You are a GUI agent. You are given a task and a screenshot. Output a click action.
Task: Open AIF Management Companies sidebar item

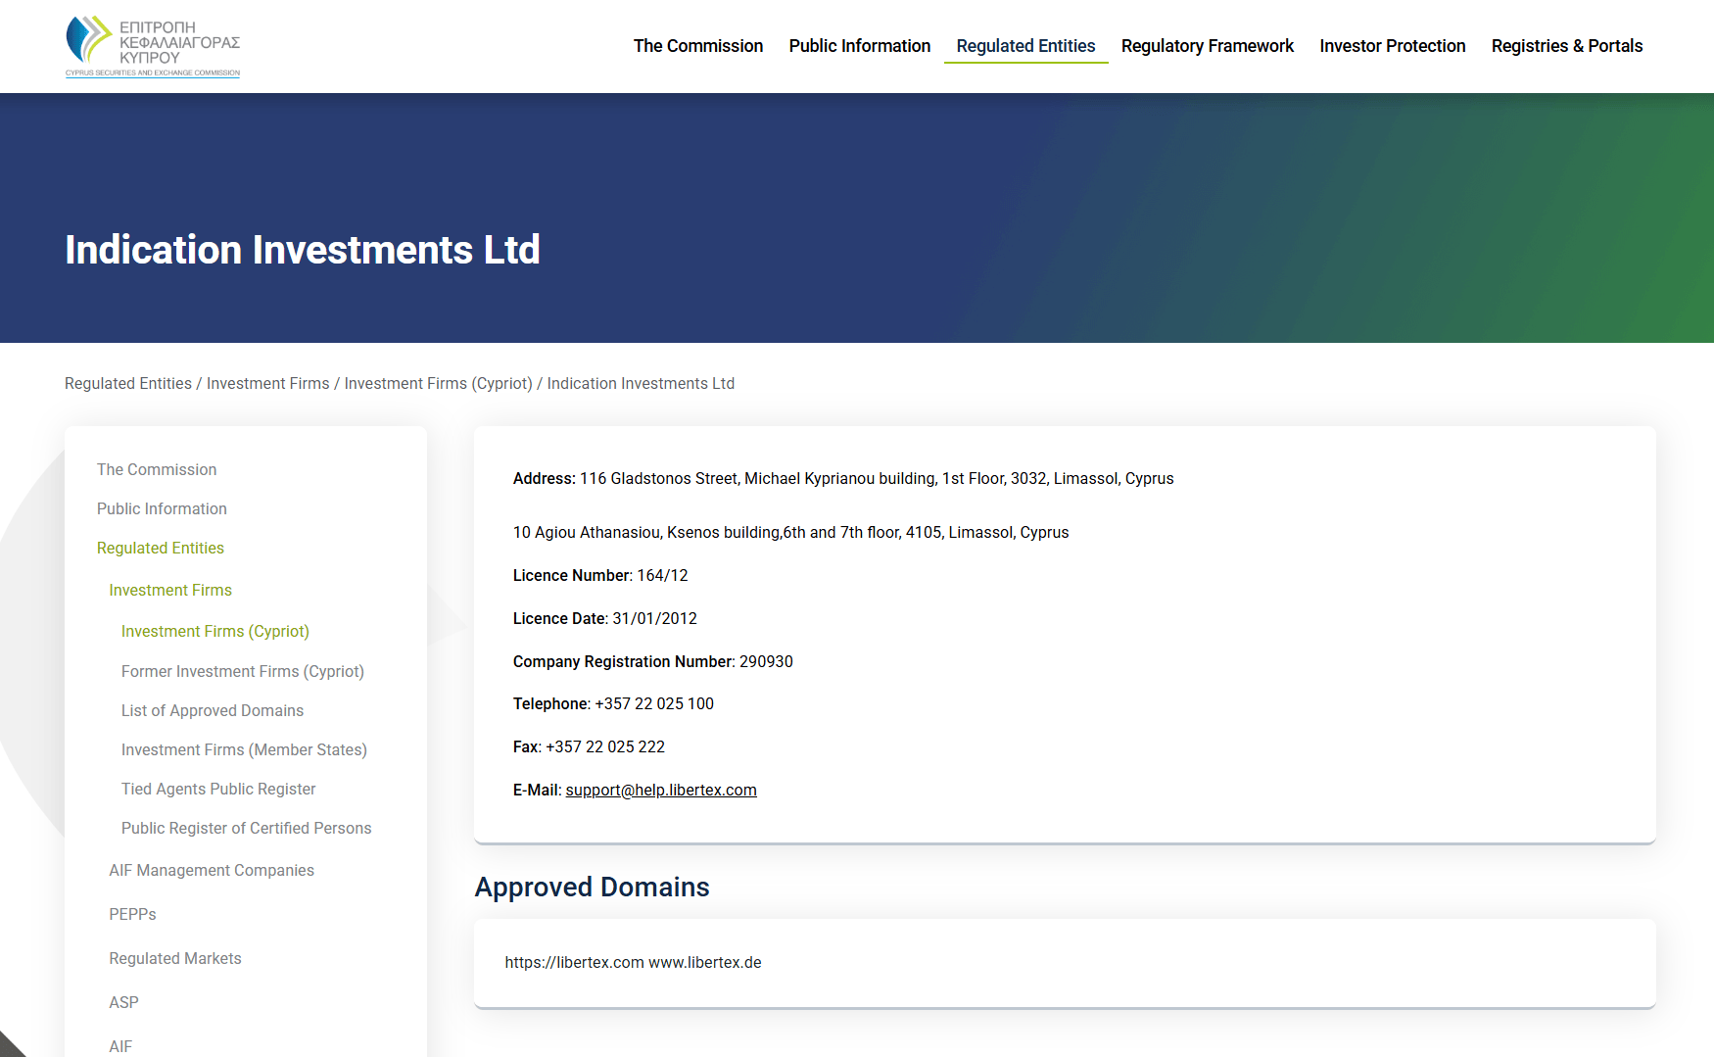coord(212,871)
